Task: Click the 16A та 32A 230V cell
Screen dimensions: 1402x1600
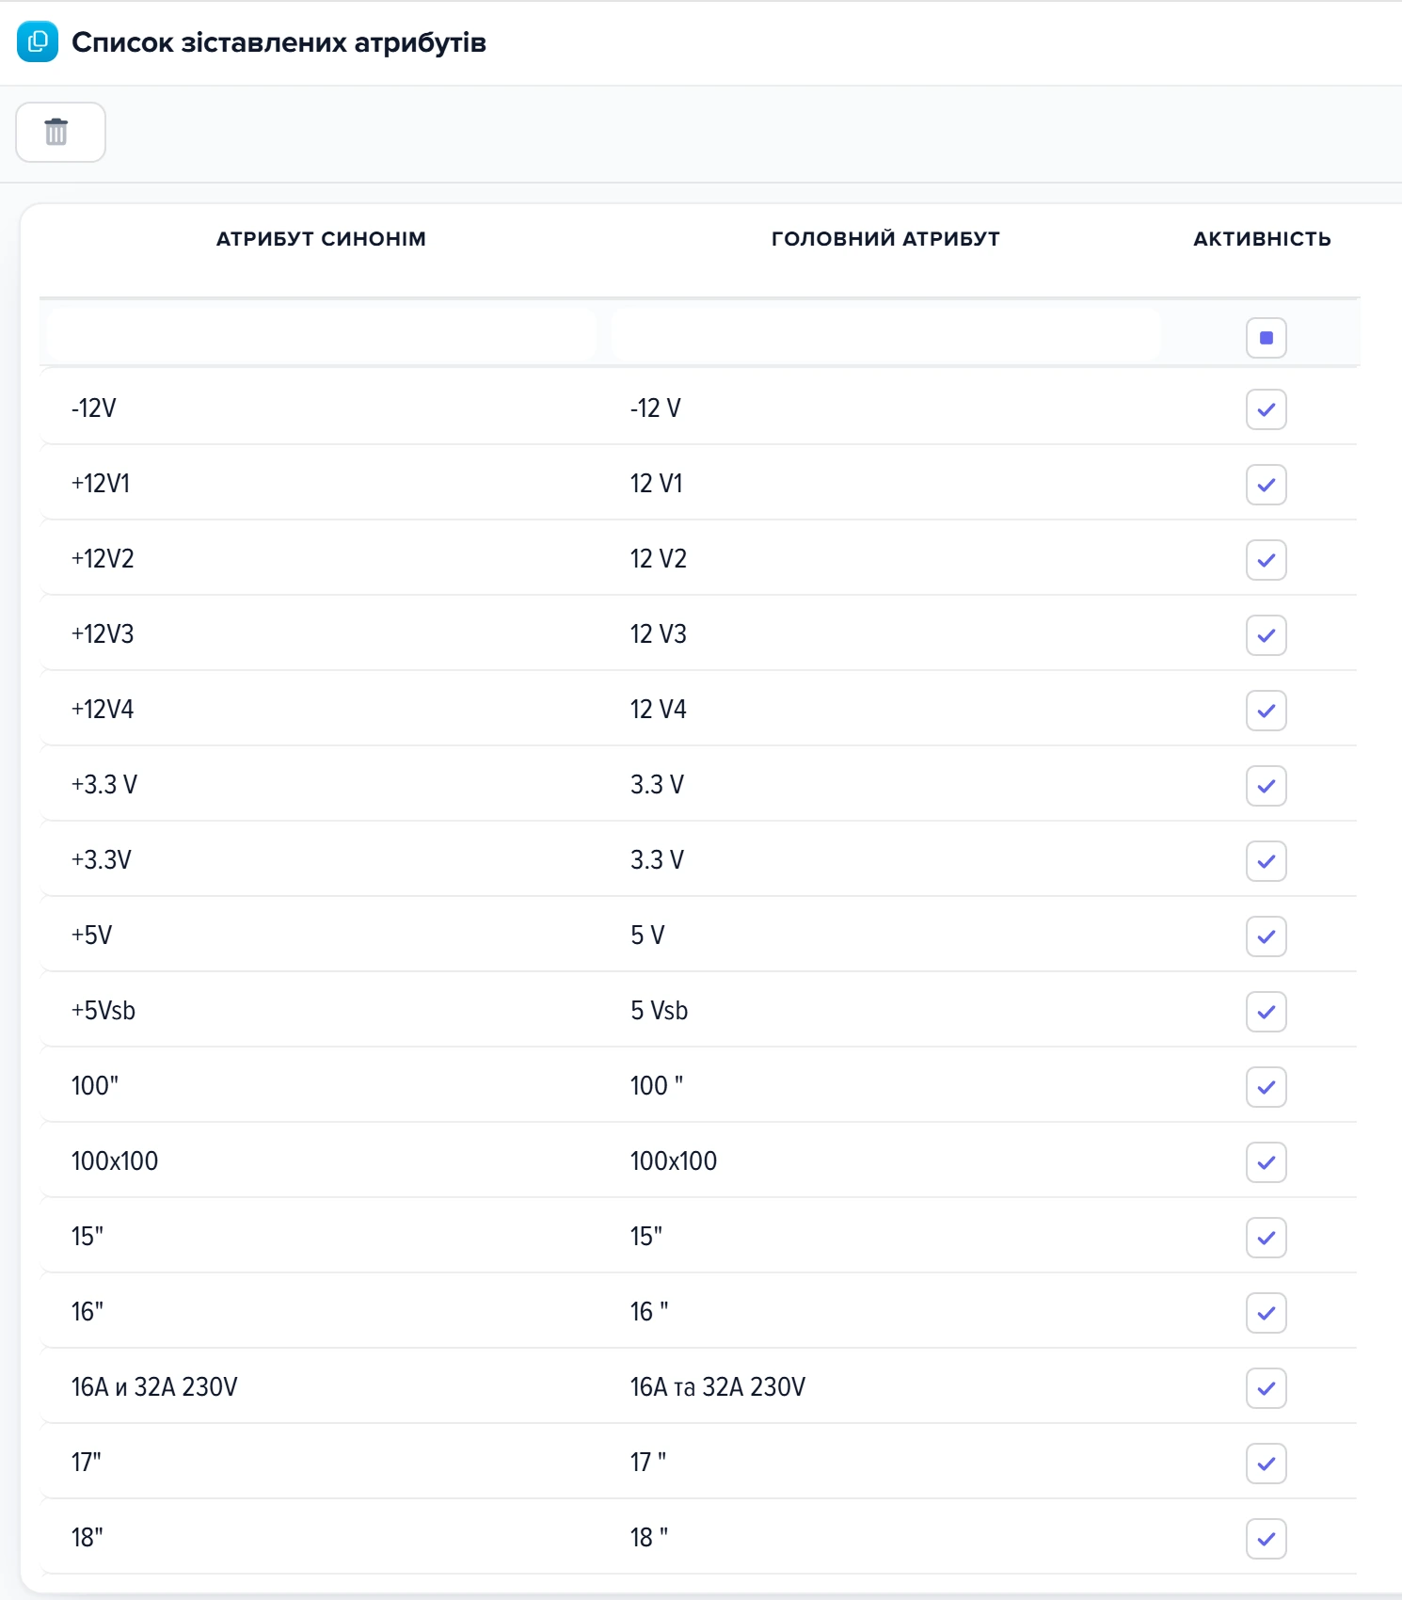Action: (x=718, y=1387)
